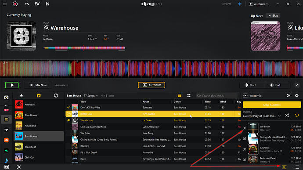The image size is (303, 170).
Task: Sort by BPM column header
Action: 223,102
